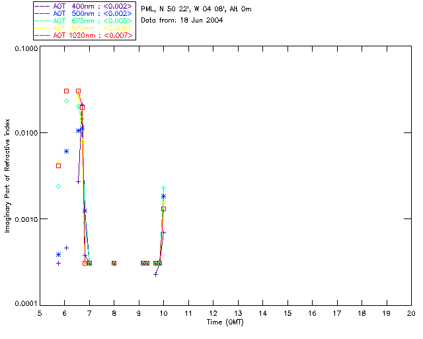Select the AOT 1020nm legend entry
This screenshot has height=339, width=423.
click(x=84, y=35)
